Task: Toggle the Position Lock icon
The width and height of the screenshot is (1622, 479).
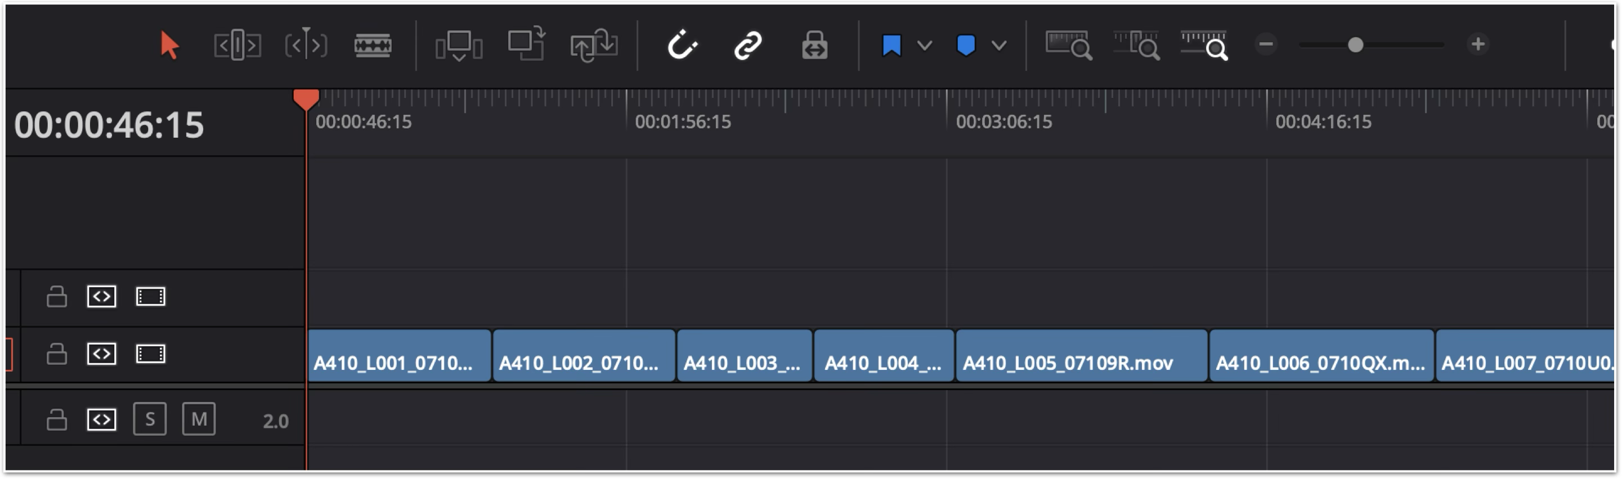Action: click(x=814, y=46)
